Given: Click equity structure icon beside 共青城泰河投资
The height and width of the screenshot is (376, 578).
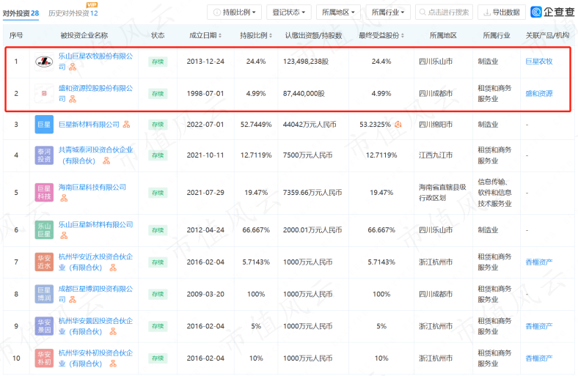Looking at the screenshot, I should 106,161.
